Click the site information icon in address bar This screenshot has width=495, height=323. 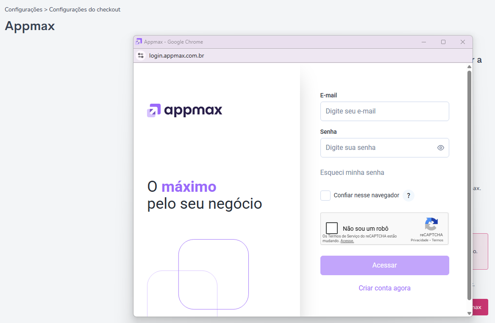(x=141, y=55)
